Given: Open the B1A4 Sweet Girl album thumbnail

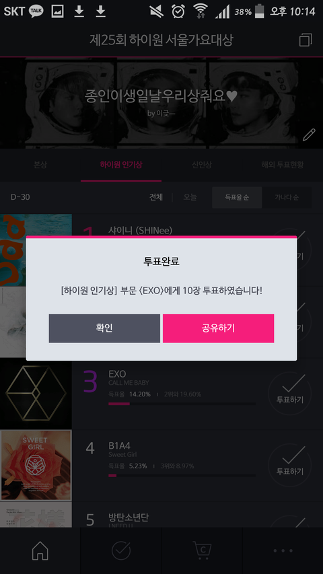Looking at the screenshot, I should (x=36, y=465).
